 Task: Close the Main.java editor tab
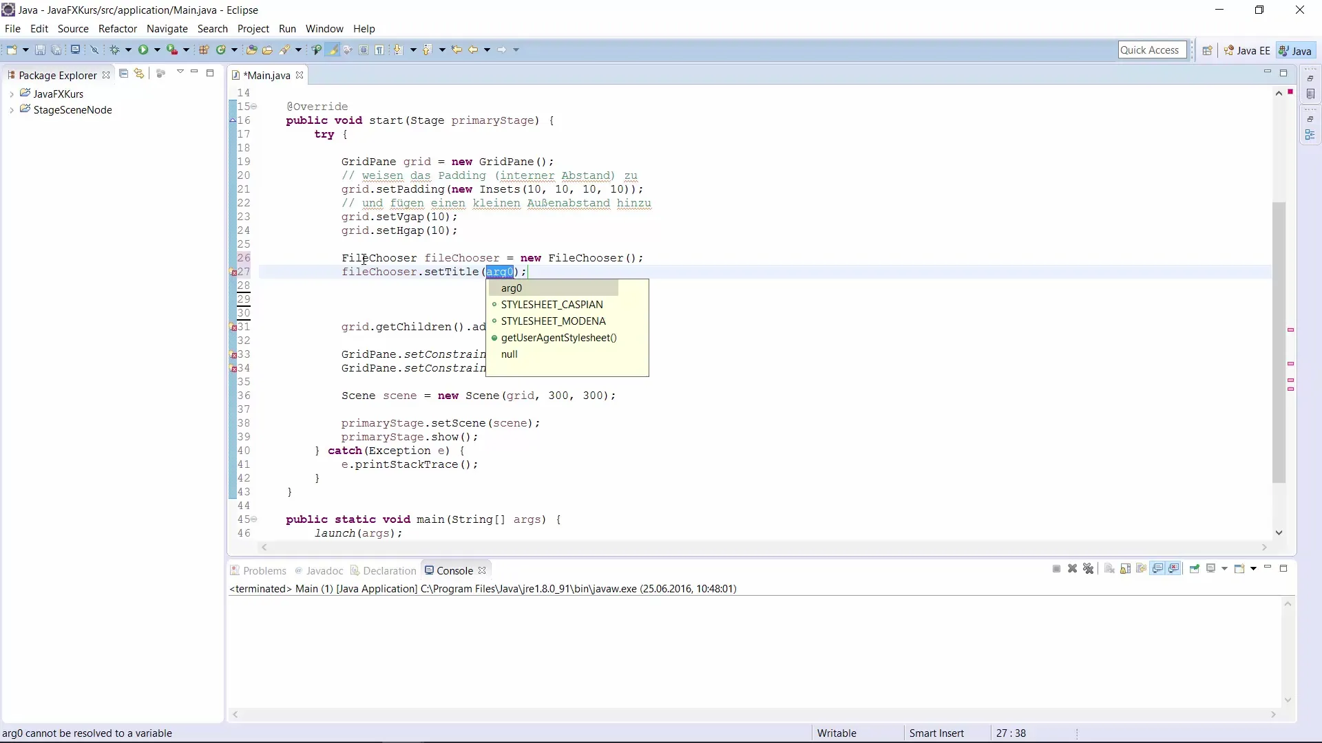tap(300, 76)
